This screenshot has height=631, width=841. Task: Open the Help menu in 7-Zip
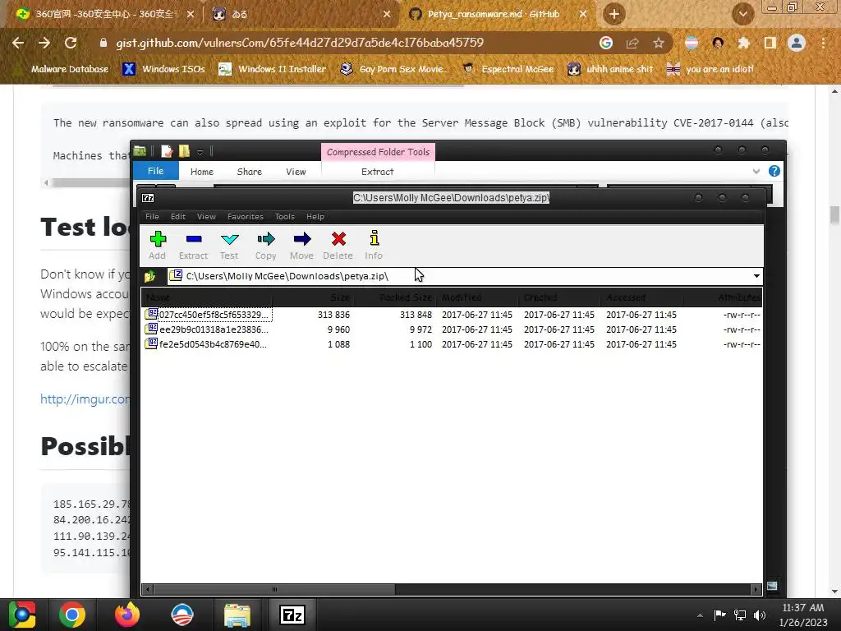315,217
